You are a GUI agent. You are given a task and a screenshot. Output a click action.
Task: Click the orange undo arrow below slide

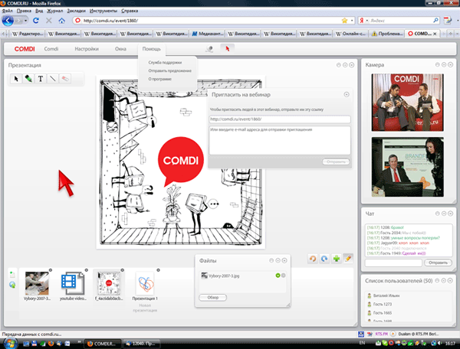(313, 259)
